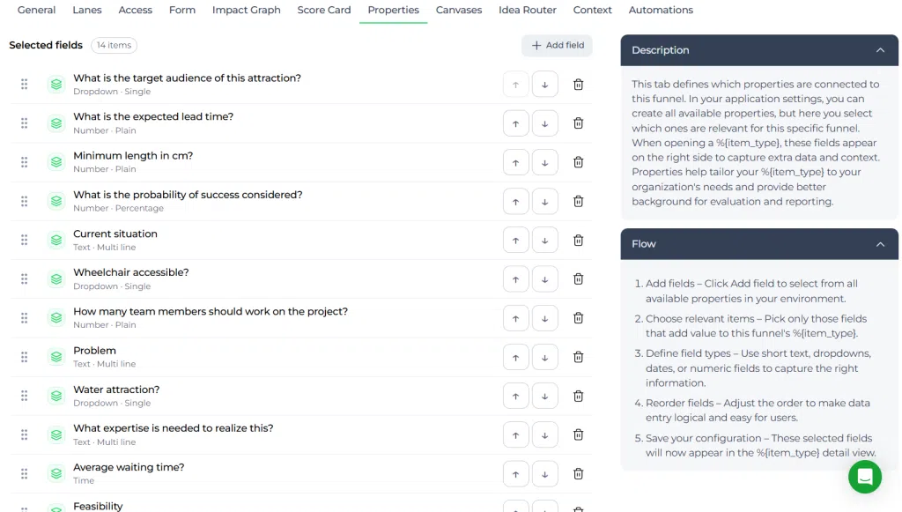Go to the Impact Graph tab

pyautogui.click(x=247, y=11)
